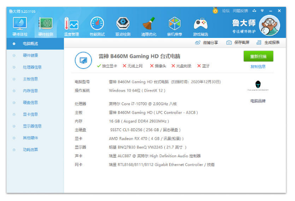This screenshot has height=201, width=295.
Task: Click the 鲁大师 cartoon avatar
Action: [x=269, y=26]
